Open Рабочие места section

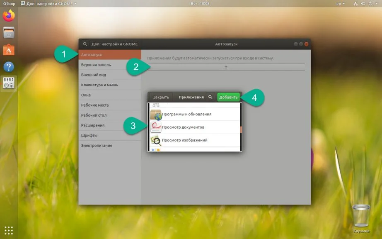tap(110, 105)
